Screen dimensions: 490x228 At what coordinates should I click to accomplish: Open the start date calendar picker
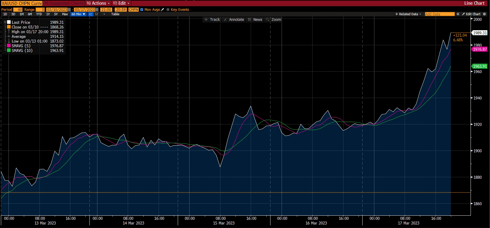[69, 10]
